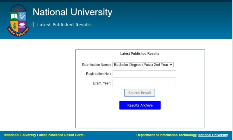Click the Latest Published Results form heading
The height and width of the screenshot is (140, 233).
tap(140, 54)
